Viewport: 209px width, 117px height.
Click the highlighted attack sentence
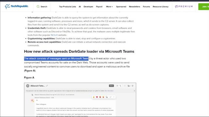coord(56,58)
